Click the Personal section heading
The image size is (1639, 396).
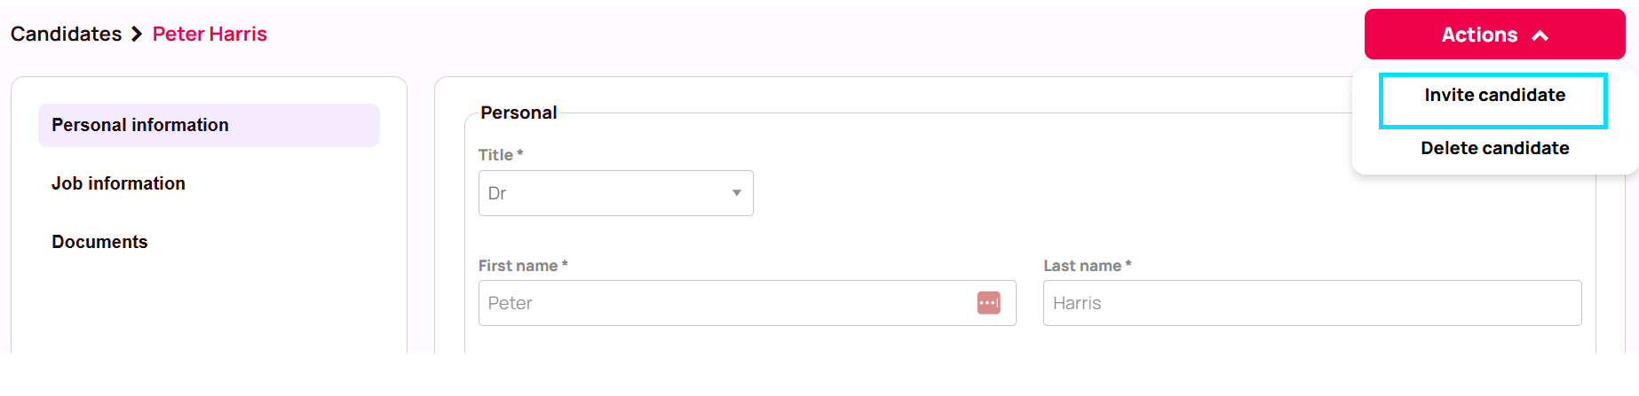[x=519, y=113]
